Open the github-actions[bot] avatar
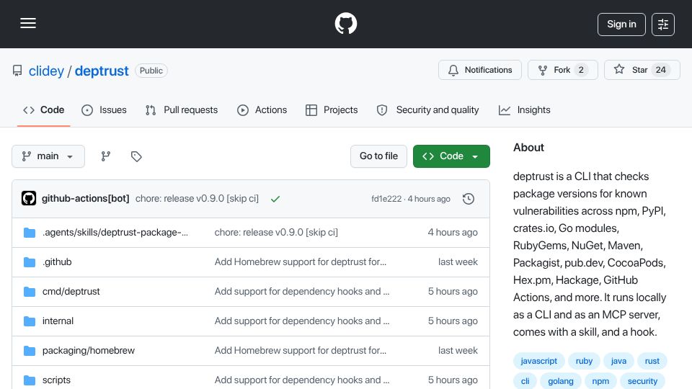The width and height of the screenshot is (692, 389). (29, 199)
